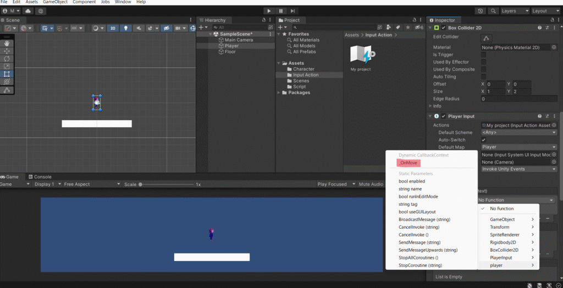Click the Edit Collider icon button
Viewport: 563px width, 288px height.
pyautogui.click(x=486, y=37)
